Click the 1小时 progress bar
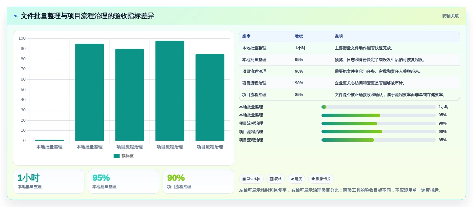 point(379,107)
